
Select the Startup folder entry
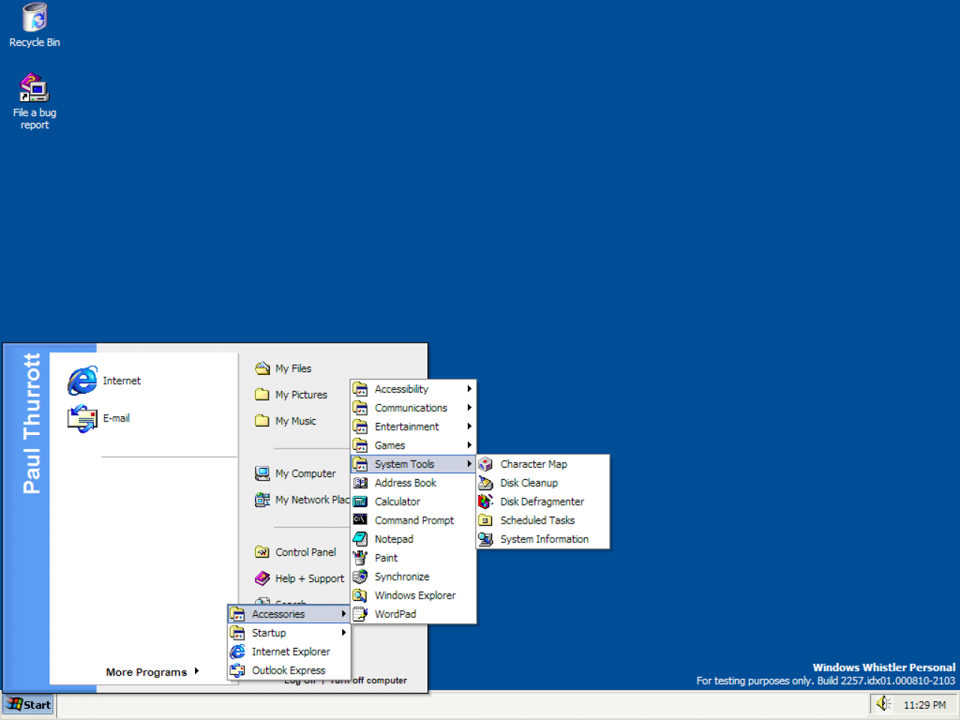289,633
